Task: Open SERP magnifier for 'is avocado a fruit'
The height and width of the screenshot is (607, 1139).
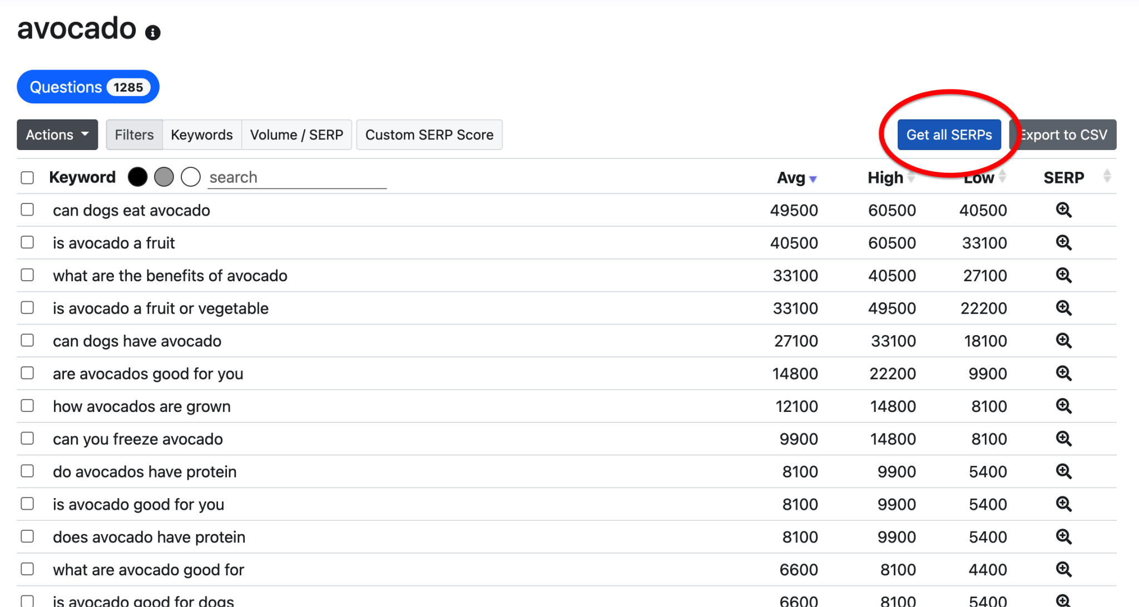Action: (x=1063, y=243)
